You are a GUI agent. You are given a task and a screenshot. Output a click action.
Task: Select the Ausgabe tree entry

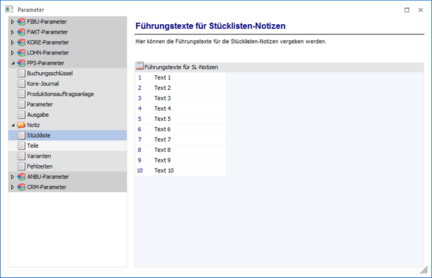pos(38,115)
